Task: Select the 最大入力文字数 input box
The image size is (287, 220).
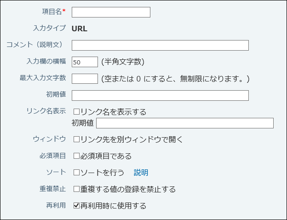Action: [85, 79]
